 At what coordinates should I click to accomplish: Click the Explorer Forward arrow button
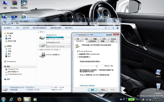pos(7,24)
